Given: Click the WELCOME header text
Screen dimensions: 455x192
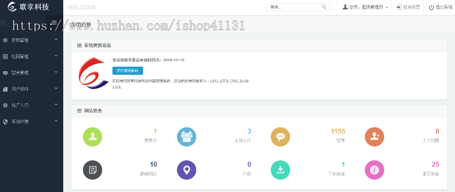Looking at the screenshot, I should (82, 8).
